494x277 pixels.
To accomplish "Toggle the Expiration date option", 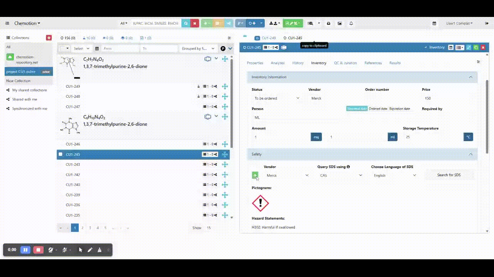I will [399, 109].
